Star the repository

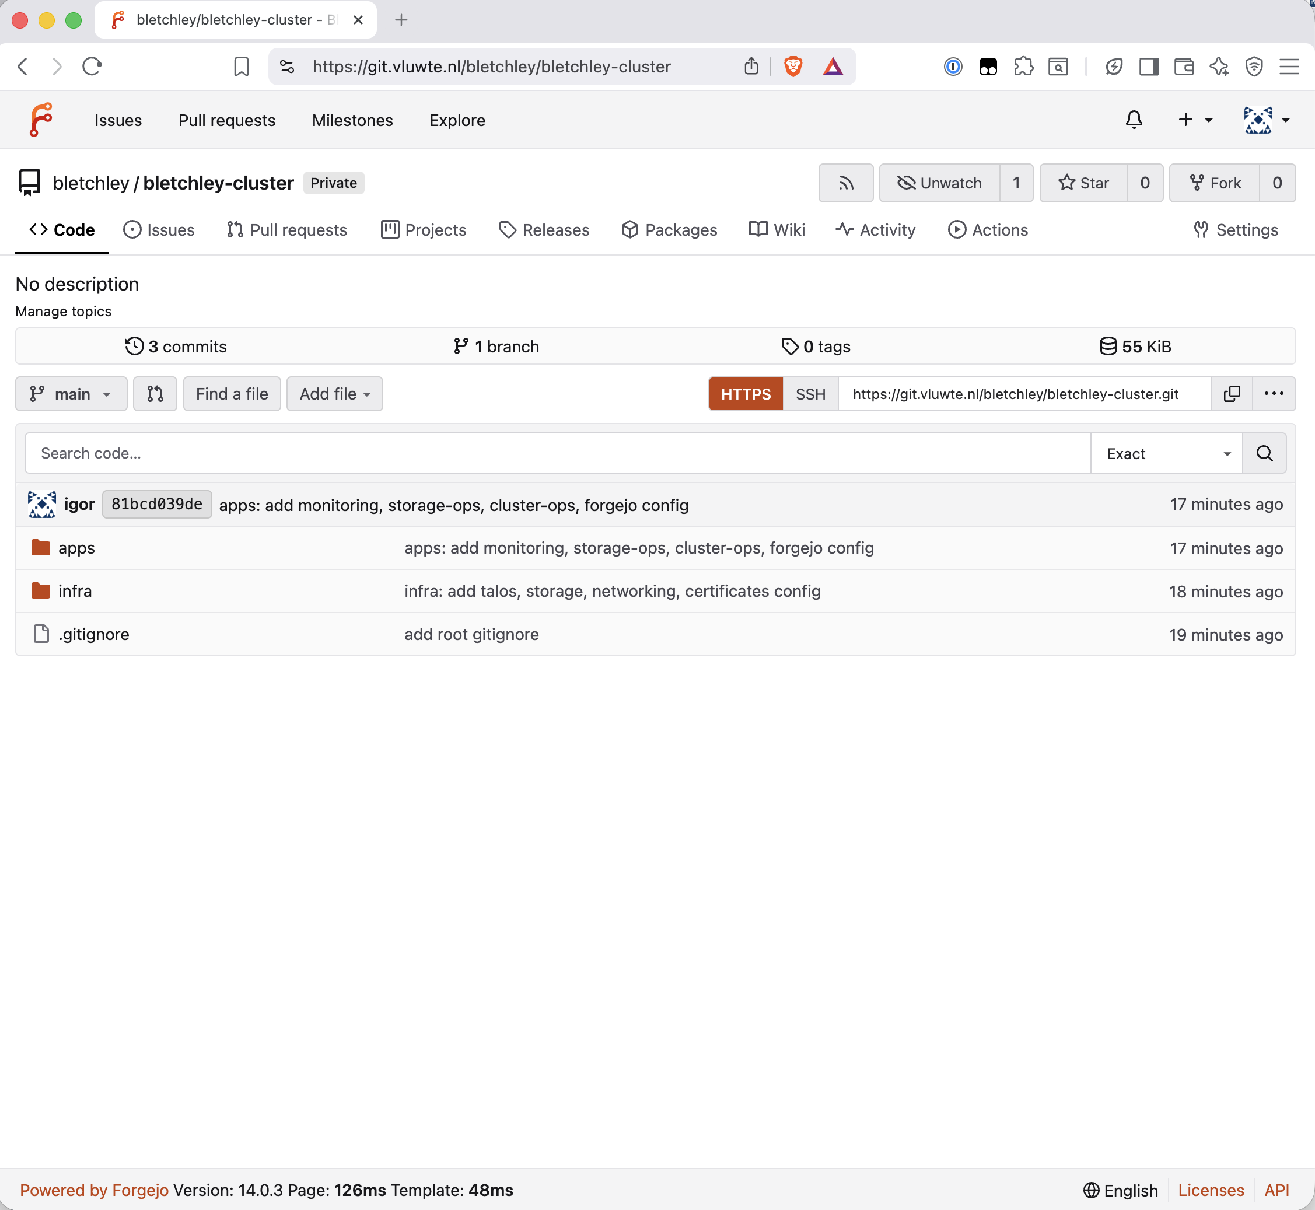coord(1084,183)
